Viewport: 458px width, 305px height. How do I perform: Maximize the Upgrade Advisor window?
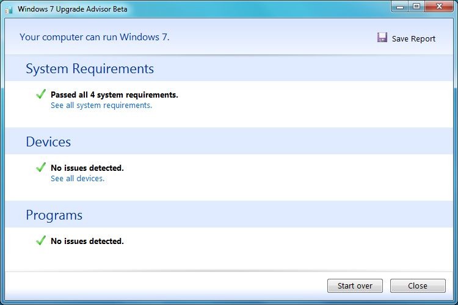point(416,6)
